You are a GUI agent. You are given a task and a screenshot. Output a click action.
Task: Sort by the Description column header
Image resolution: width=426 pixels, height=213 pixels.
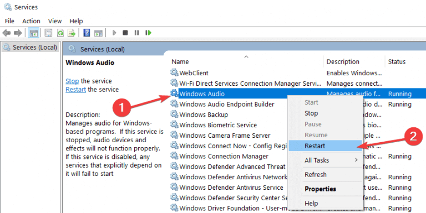coord(343,62)
